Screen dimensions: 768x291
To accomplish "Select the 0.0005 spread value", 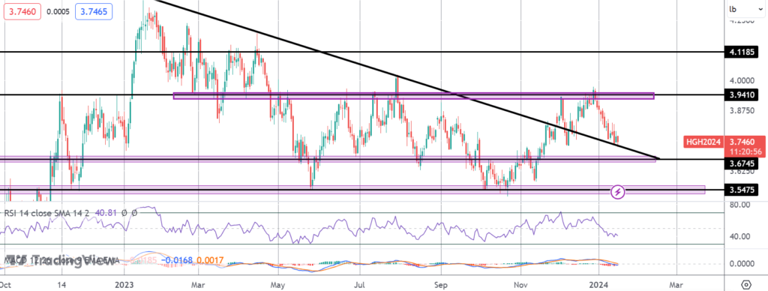I will coord(58,12).
